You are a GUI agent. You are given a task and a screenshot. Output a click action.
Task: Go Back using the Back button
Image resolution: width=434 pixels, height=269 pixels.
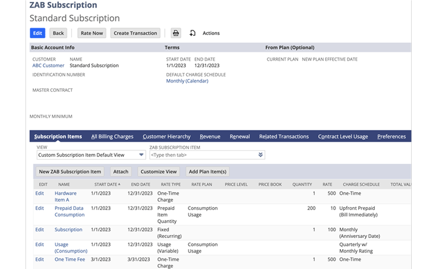(x=58, y=33)
